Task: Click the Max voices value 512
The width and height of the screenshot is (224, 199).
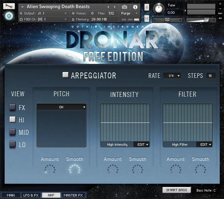Action: pyautogui.click(x=111, y=13)
